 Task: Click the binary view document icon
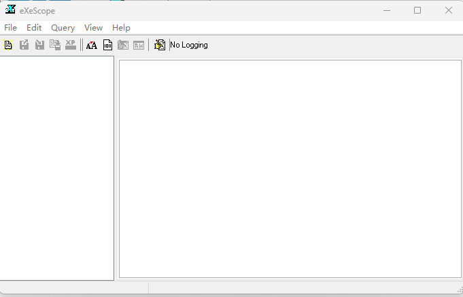[107, 45]
